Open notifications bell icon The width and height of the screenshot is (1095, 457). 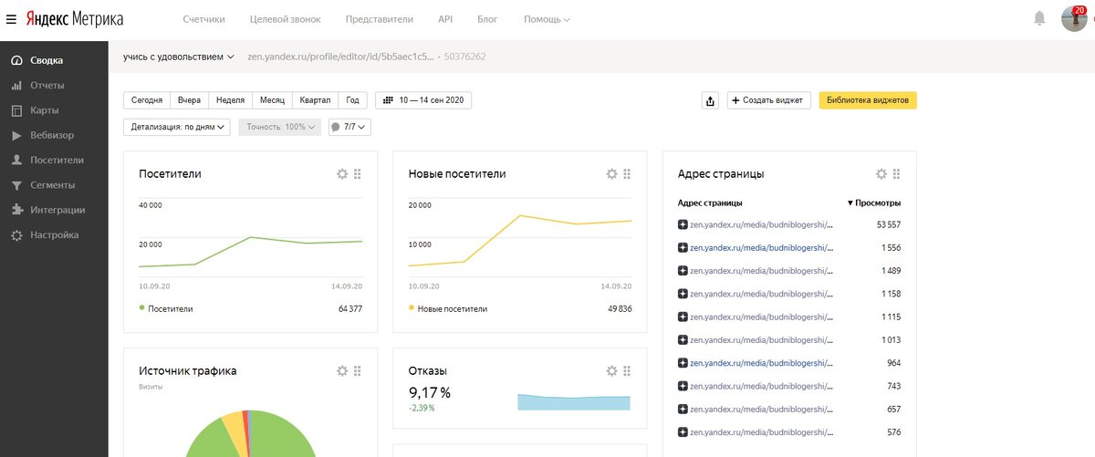tap(1039, 18)
